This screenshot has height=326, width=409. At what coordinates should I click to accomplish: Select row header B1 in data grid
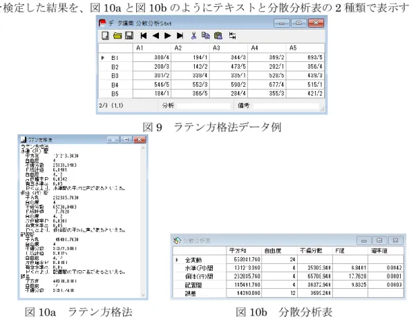pos(115,58)
